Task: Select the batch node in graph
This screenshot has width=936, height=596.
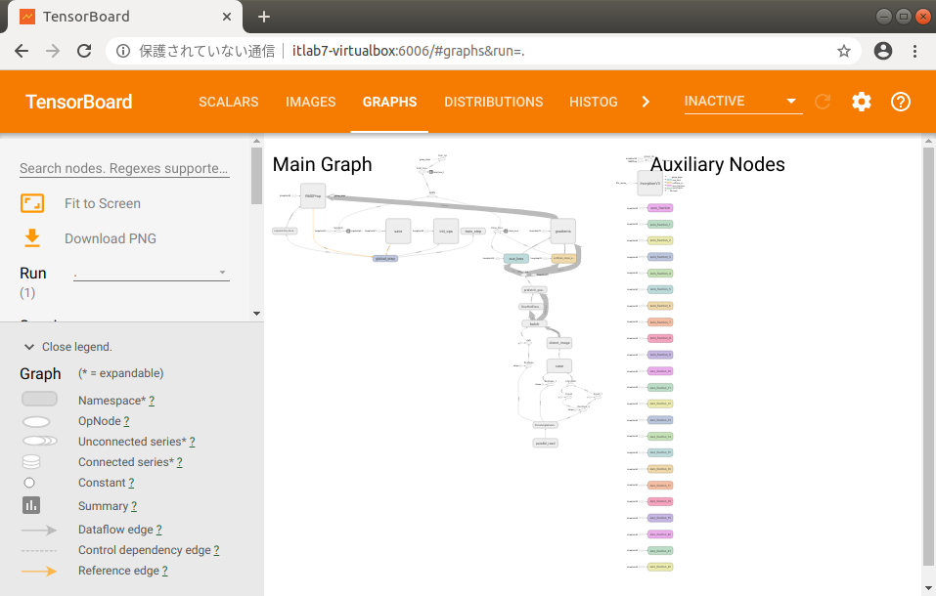Action: [x=534, y=324]
